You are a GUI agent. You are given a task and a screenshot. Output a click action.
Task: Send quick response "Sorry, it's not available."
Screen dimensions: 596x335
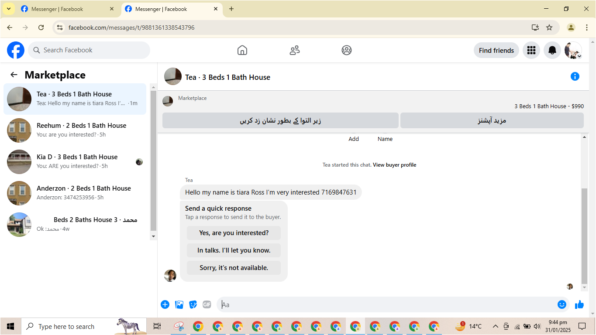click(x=234, y=268)
